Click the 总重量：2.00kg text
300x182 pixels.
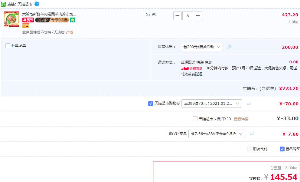point(284,168)
